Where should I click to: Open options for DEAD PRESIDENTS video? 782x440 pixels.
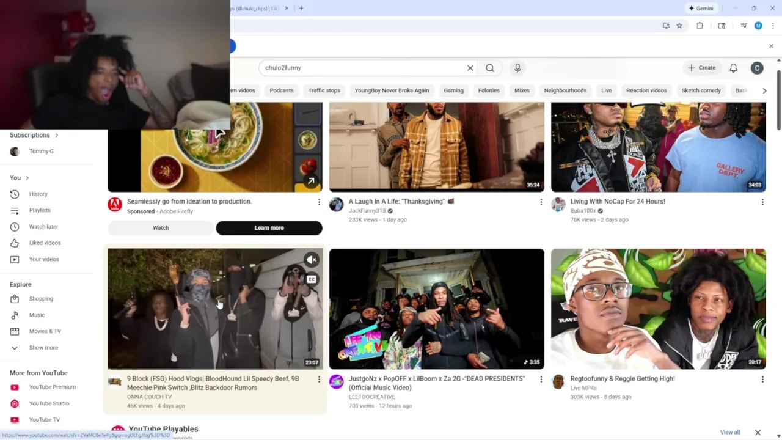pyautogui.click(x=541, y=379)
